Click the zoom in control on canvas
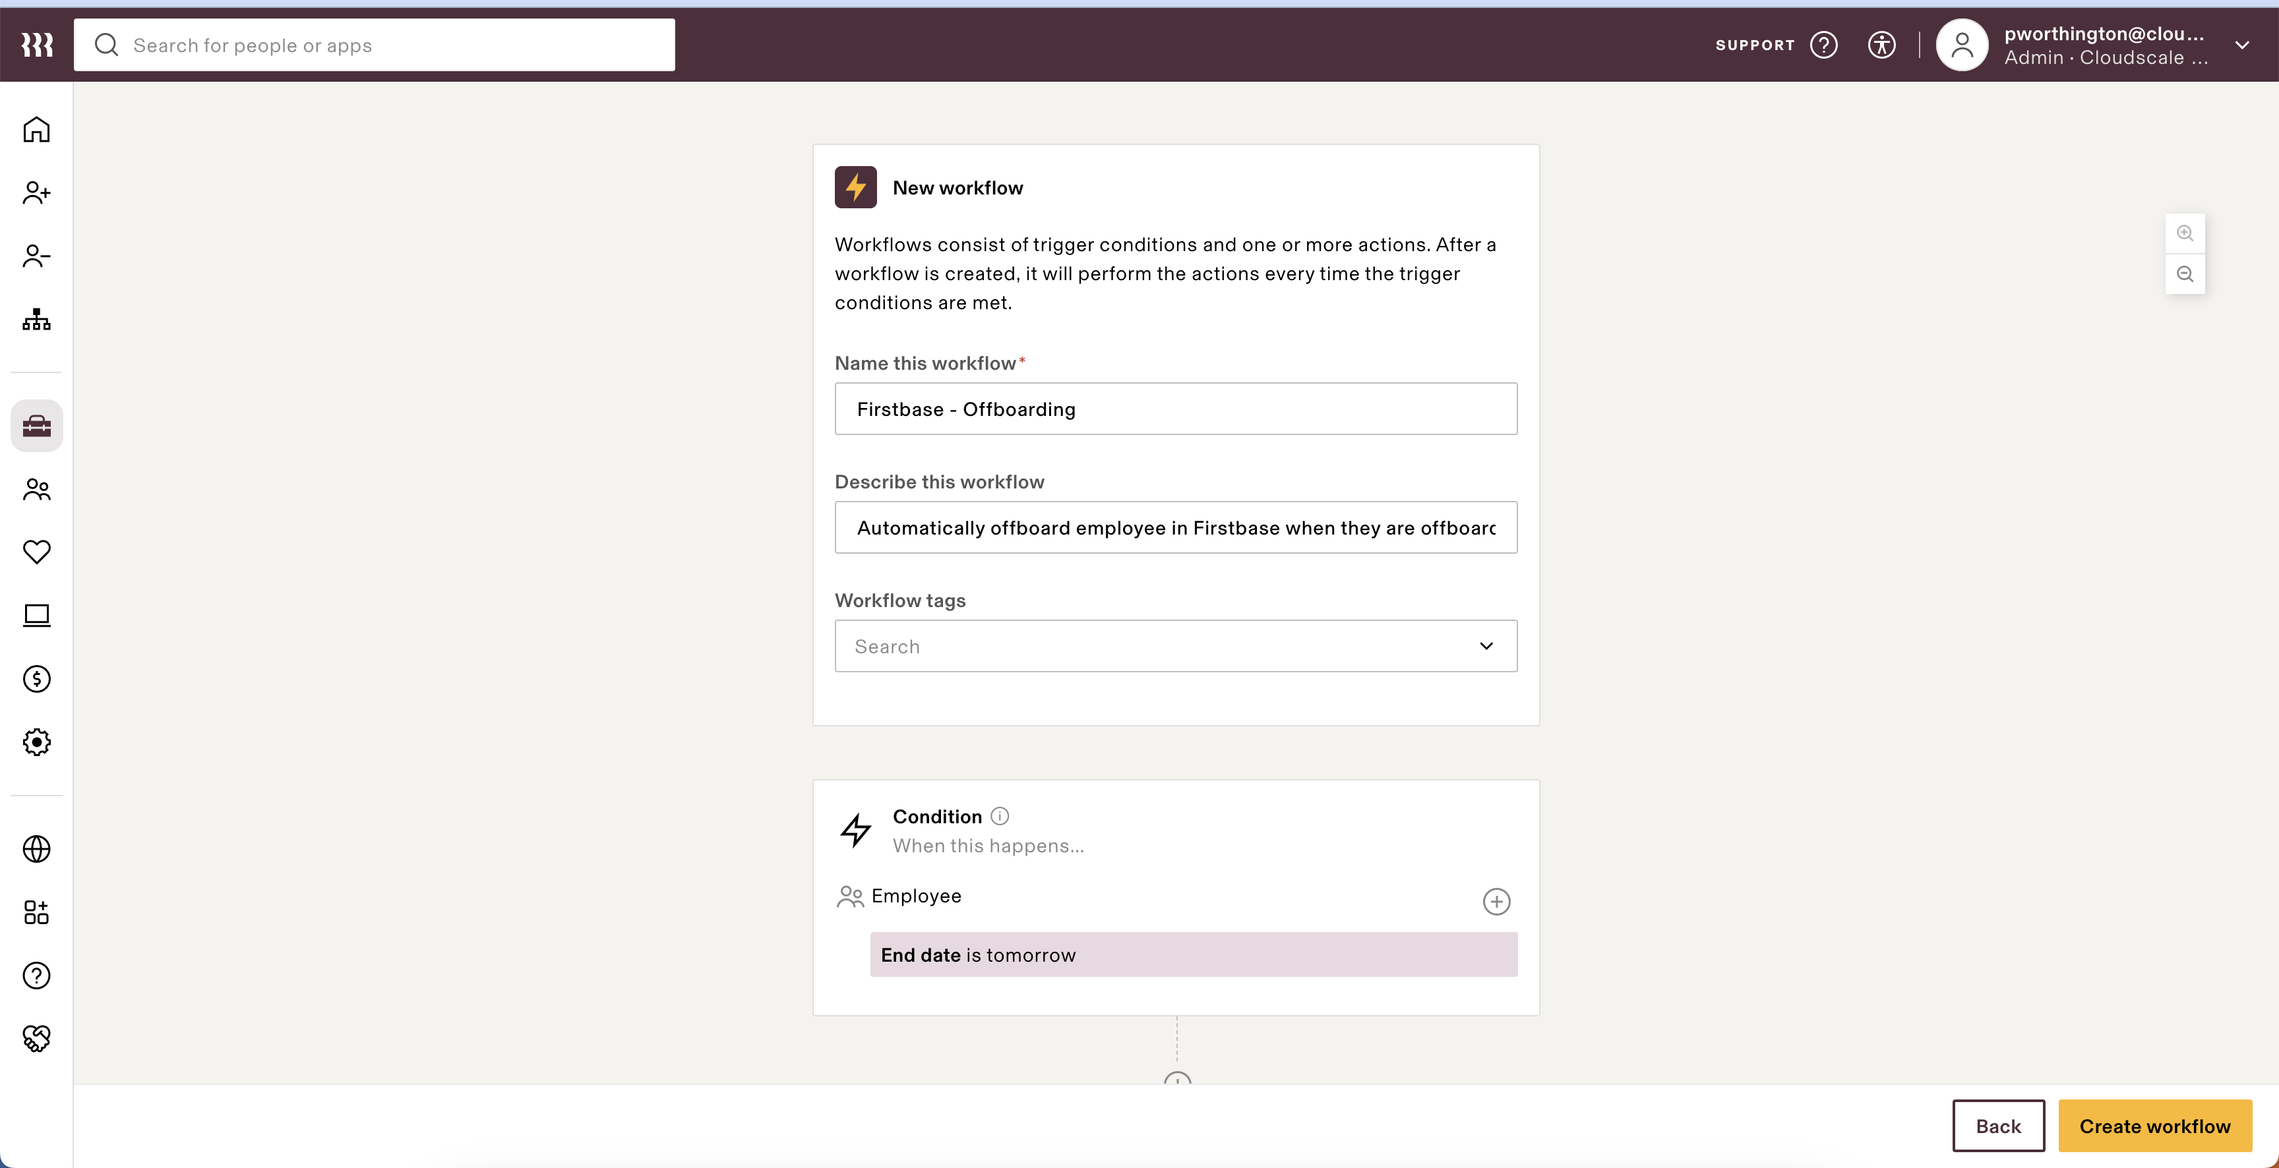2279x1168 pixels. pyautogui.click(x=2185, y=233)
